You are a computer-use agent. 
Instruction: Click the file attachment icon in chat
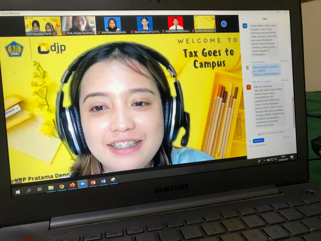[285, 137]
